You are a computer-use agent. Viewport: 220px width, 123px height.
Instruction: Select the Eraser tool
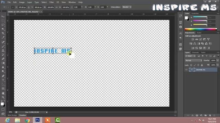point(3,59)
